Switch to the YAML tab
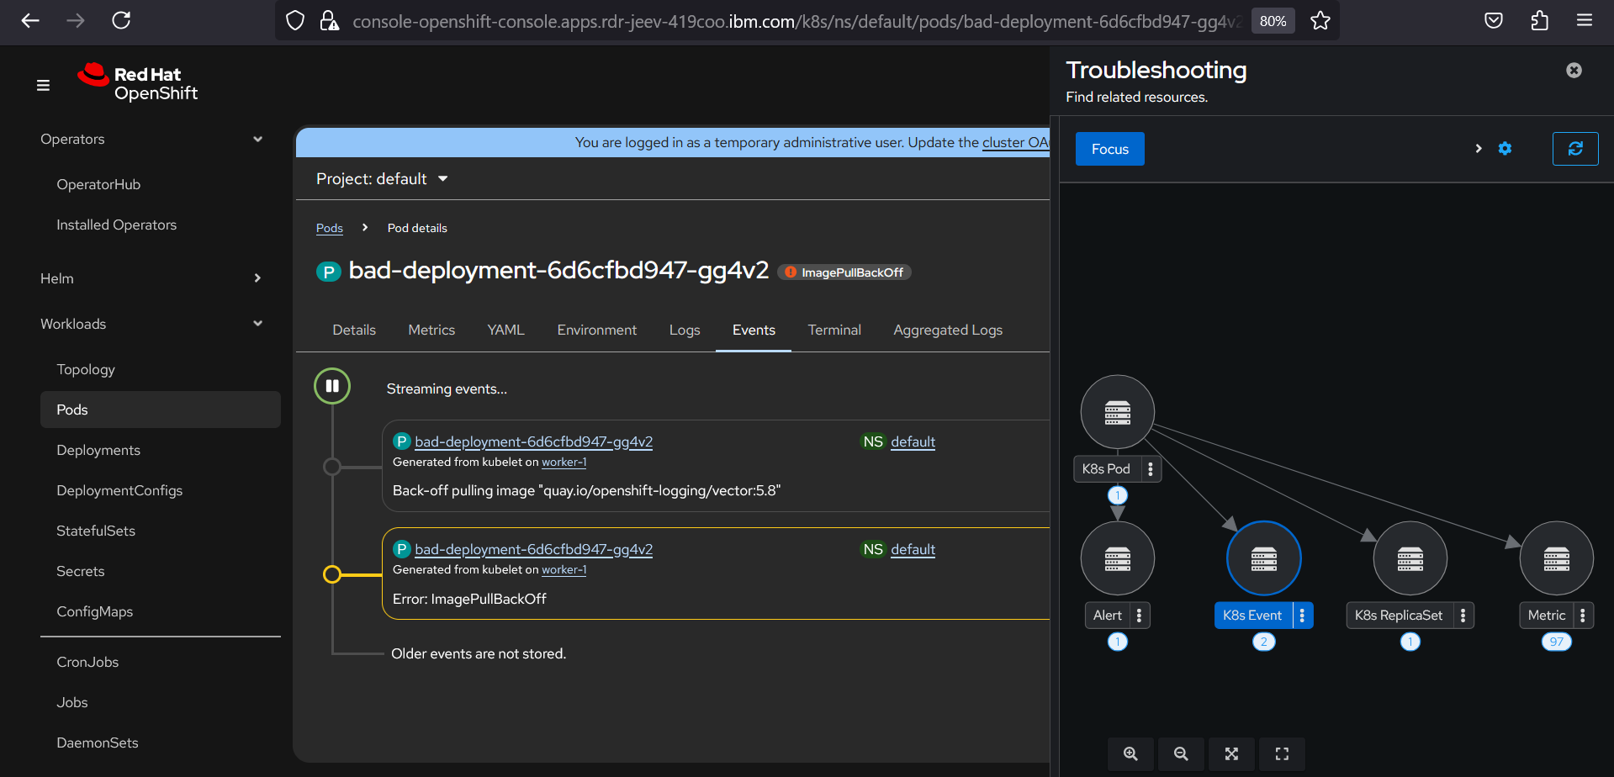Screen dimensions: 1614x777 pyautogui.click(x=505, y=330)
